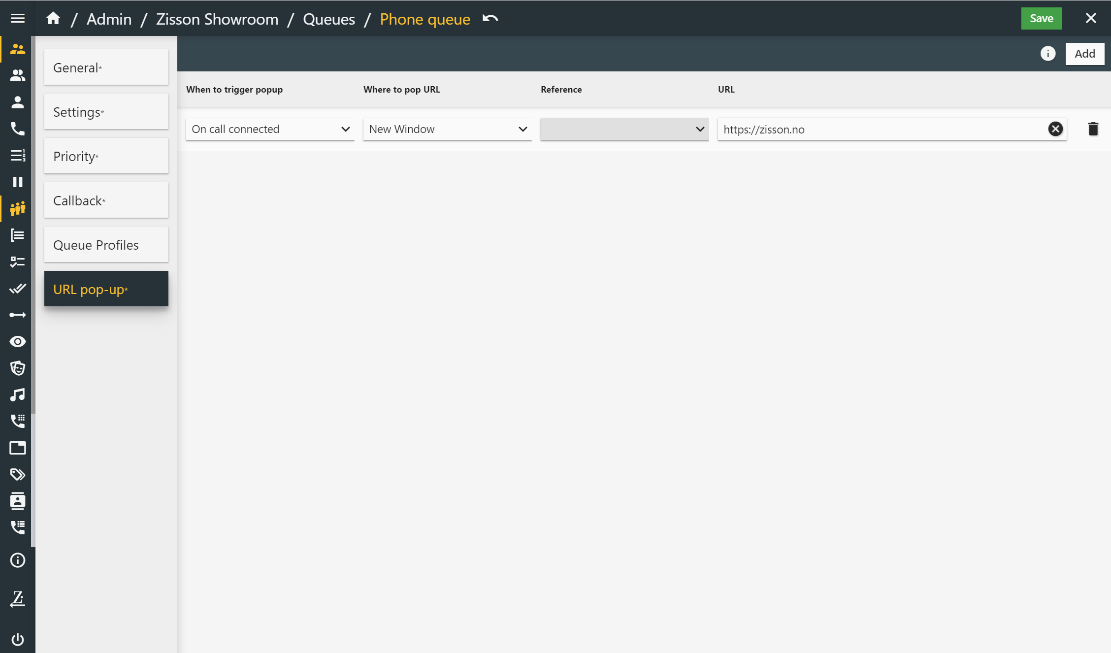Click the green Save button
The image size is (1111, 653).
click(1042, 18)
